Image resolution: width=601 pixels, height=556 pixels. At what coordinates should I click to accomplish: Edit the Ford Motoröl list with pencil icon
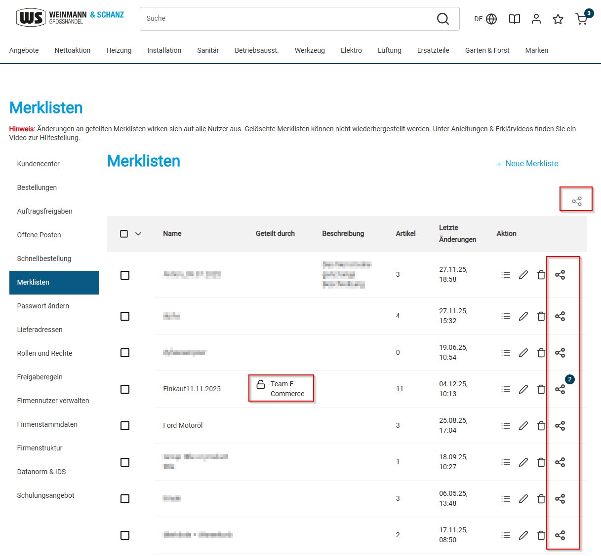click(x=523, y=426)
